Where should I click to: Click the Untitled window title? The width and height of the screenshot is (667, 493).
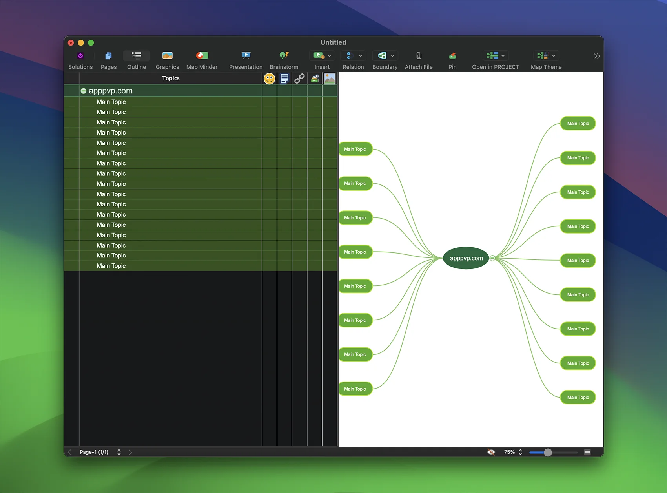click(333, 42)
